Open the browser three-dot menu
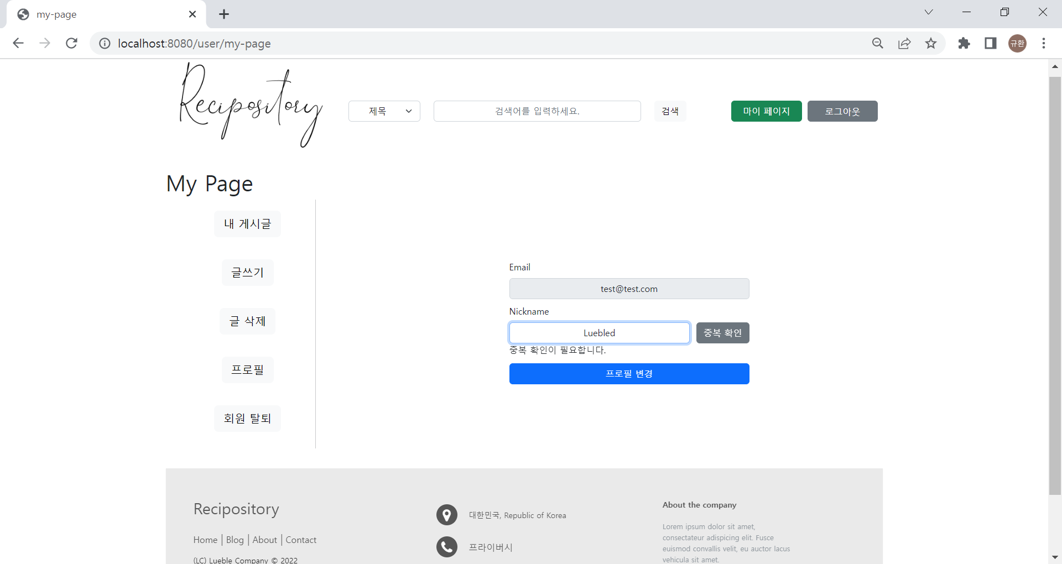This screenshot has height=564, width=1062. click(x=1044, y=43)
